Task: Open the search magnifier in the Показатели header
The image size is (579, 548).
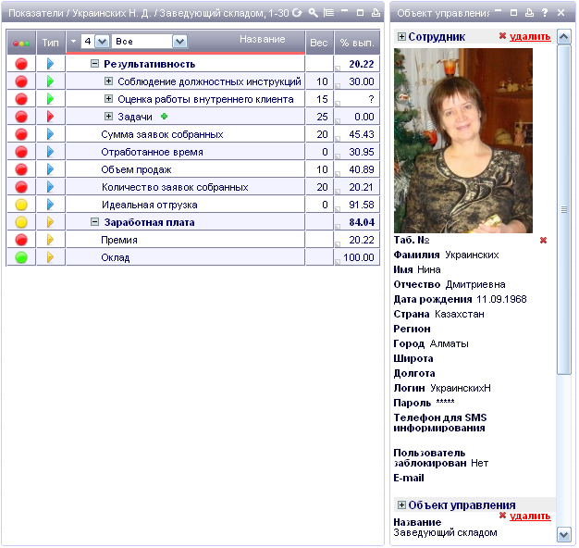Action: (314, 13)
